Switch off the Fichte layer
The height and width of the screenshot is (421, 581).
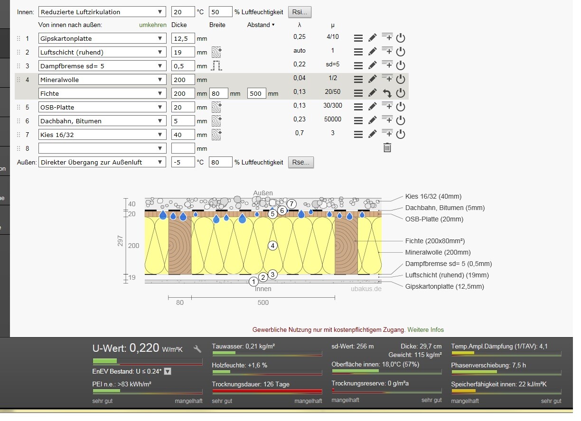coord(401,93)
